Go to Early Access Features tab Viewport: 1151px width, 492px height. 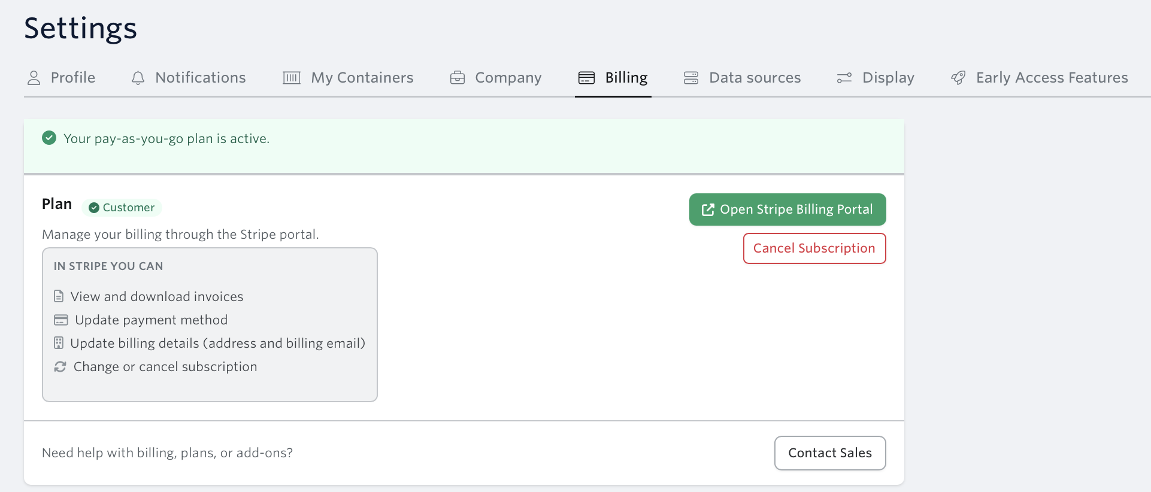[1039, 78]
